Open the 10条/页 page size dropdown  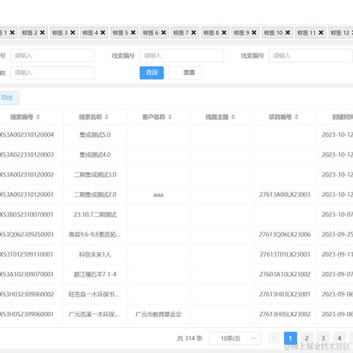pos(235,338)
